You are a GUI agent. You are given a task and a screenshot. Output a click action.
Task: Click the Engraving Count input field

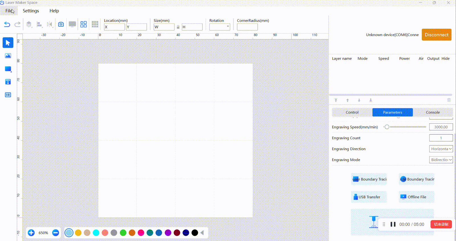pos(441,138)
